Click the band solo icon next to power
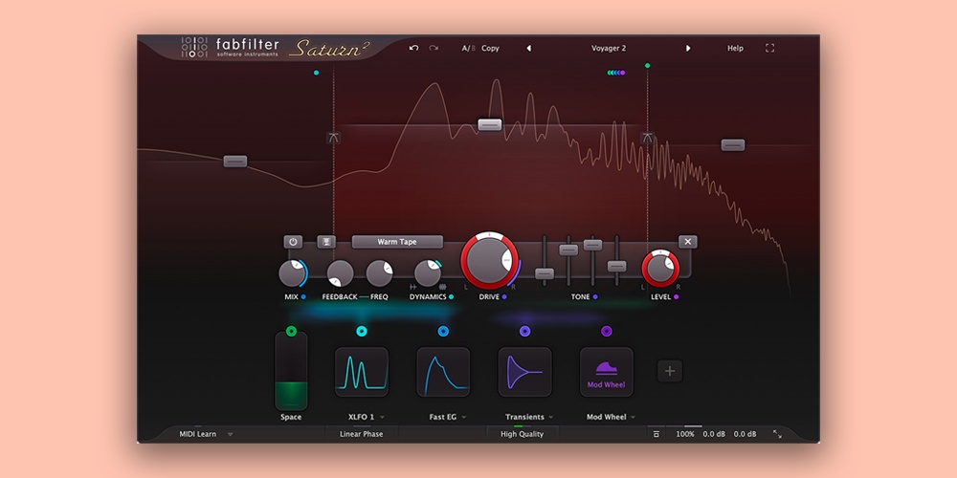Screen dimensions: 957x478 click(x=326, y=242)
